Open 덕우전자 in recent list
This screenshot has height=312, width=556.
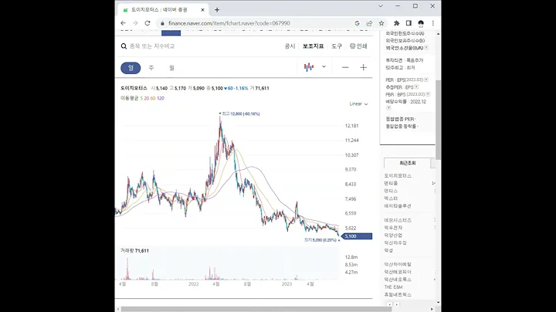click(x=393, y=228)
